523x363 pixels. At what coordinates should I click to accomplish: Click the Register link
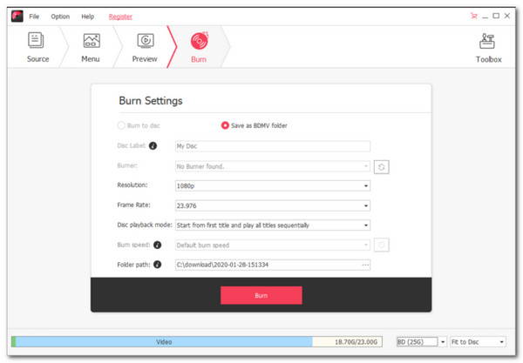pyautogui.click(x=120, y=17)
